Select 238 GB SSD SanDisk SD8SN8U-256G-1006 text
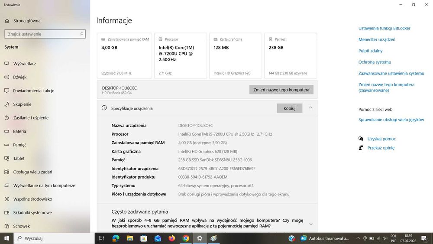 coord(215,160)
